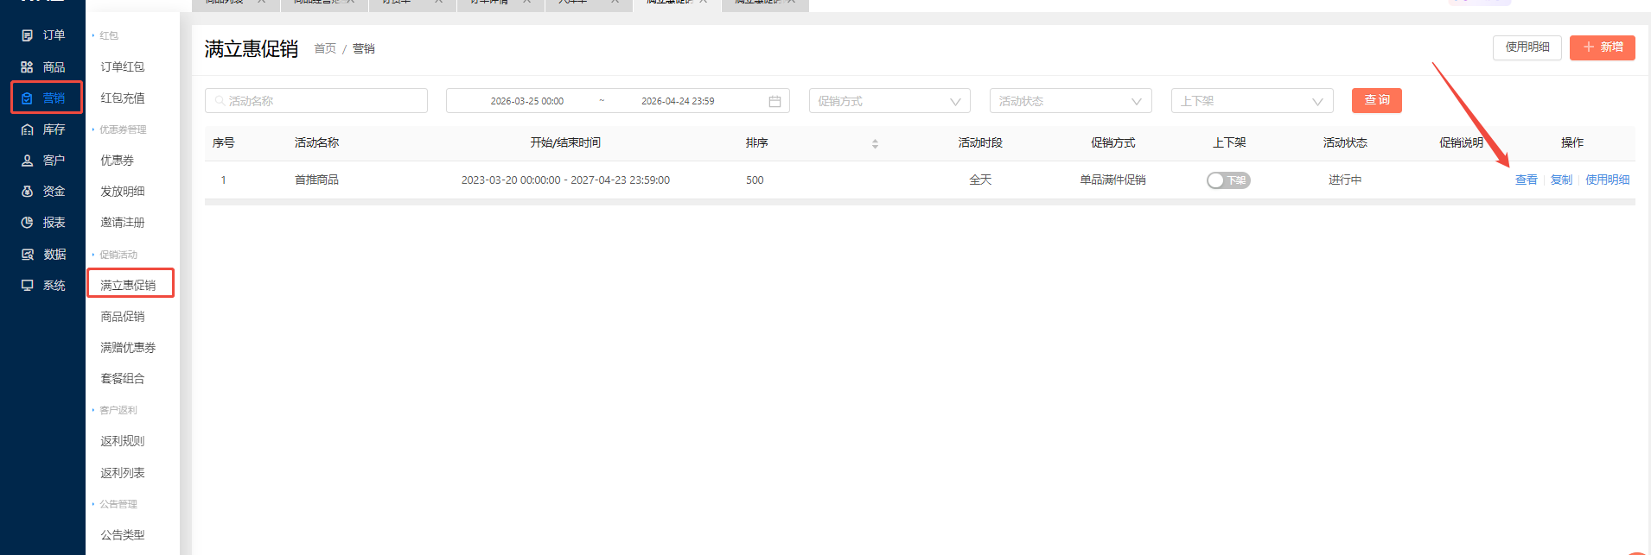Collapse the 优惠券管理 submenu group
Image resolution: width=1651 pixels, height=555 pixels.
119,129
